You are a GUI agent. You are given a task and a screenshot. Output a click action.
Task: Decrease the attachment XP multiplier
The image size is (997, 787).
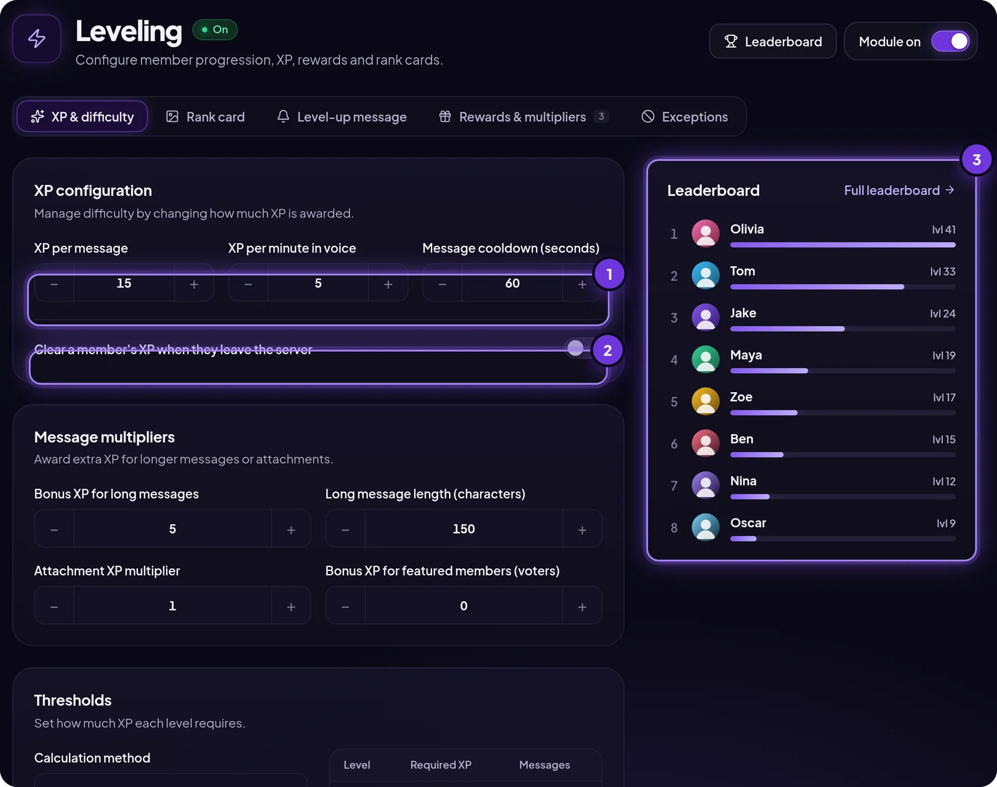54,606
